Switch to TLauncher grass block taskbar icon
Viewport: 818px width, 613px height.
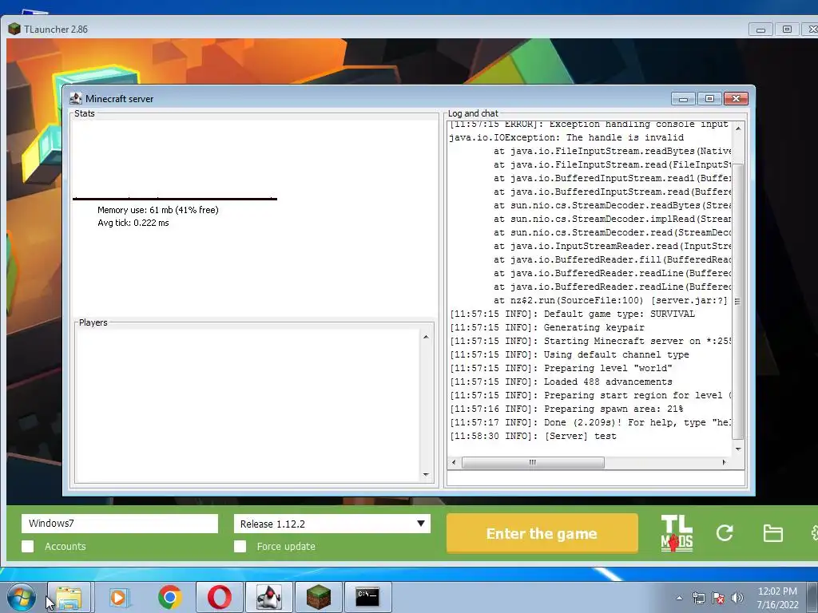click(x=318, y=597)
